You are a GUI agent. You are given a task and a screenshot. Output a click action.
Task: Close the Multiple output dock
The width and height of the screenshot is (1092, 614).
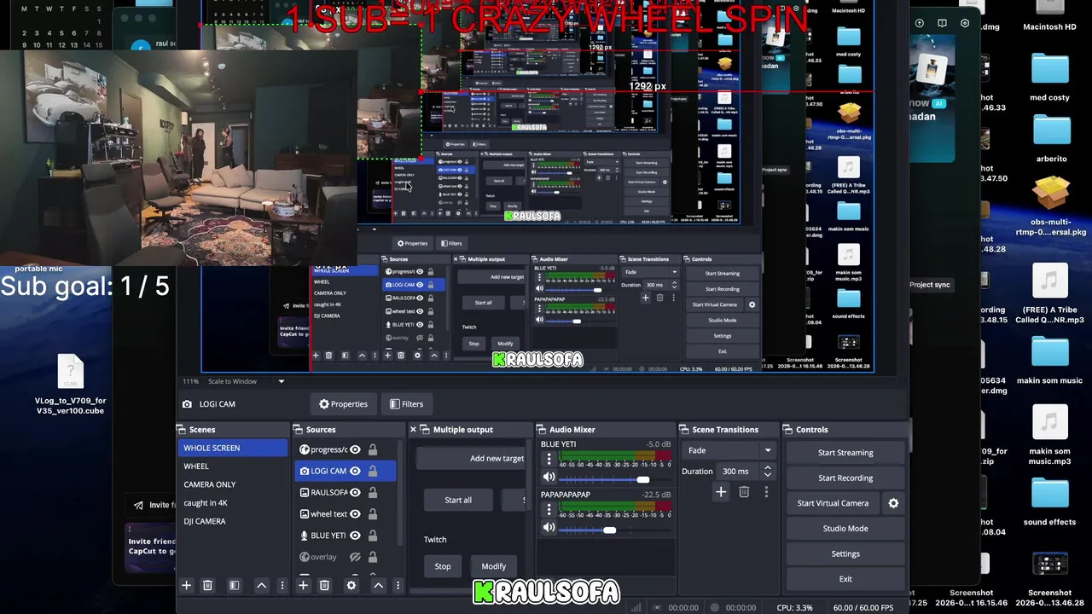[x=414, y=430]
